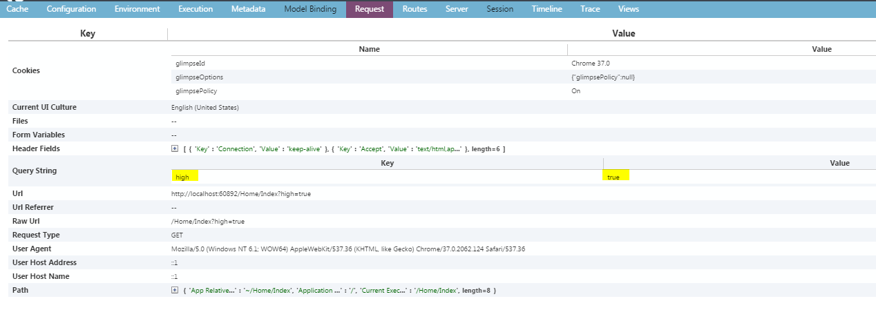Viewport: 876px width, 310px height.
Task: Open the Timeline tab
Action: tap(546, 9)
